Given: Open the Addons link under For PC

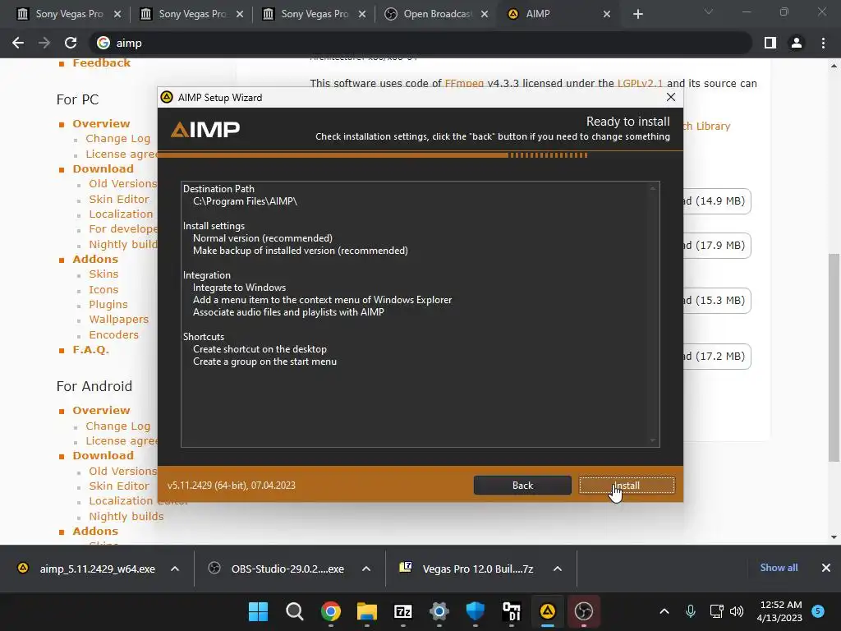Looking at the screenshot, I should tap(95, 259).
